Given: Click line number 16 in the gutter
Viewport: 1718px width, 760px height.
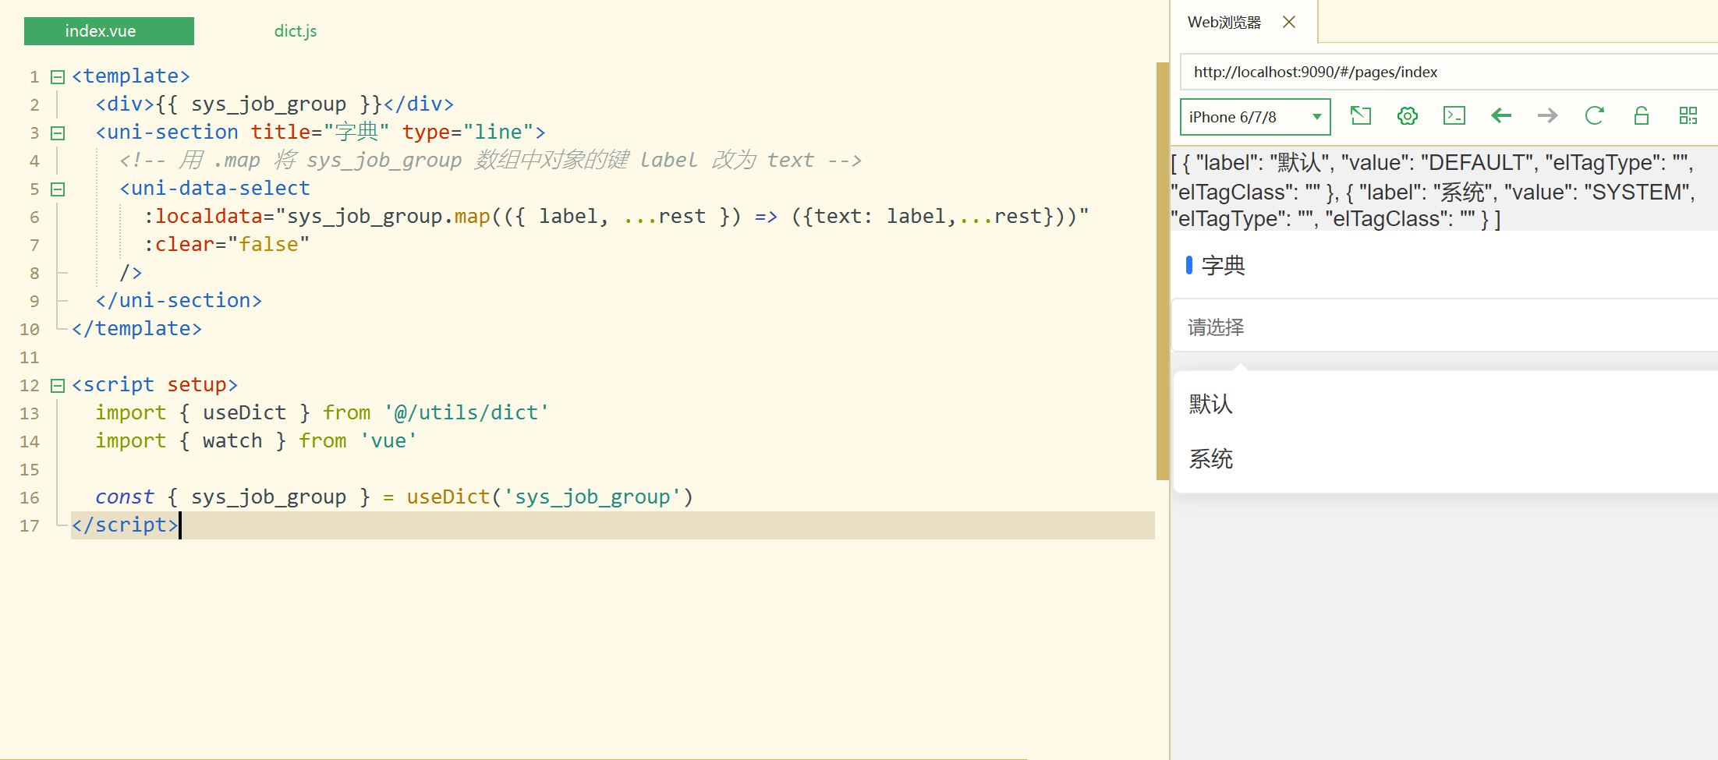Looking at the screenshot, I should (30, 497).
